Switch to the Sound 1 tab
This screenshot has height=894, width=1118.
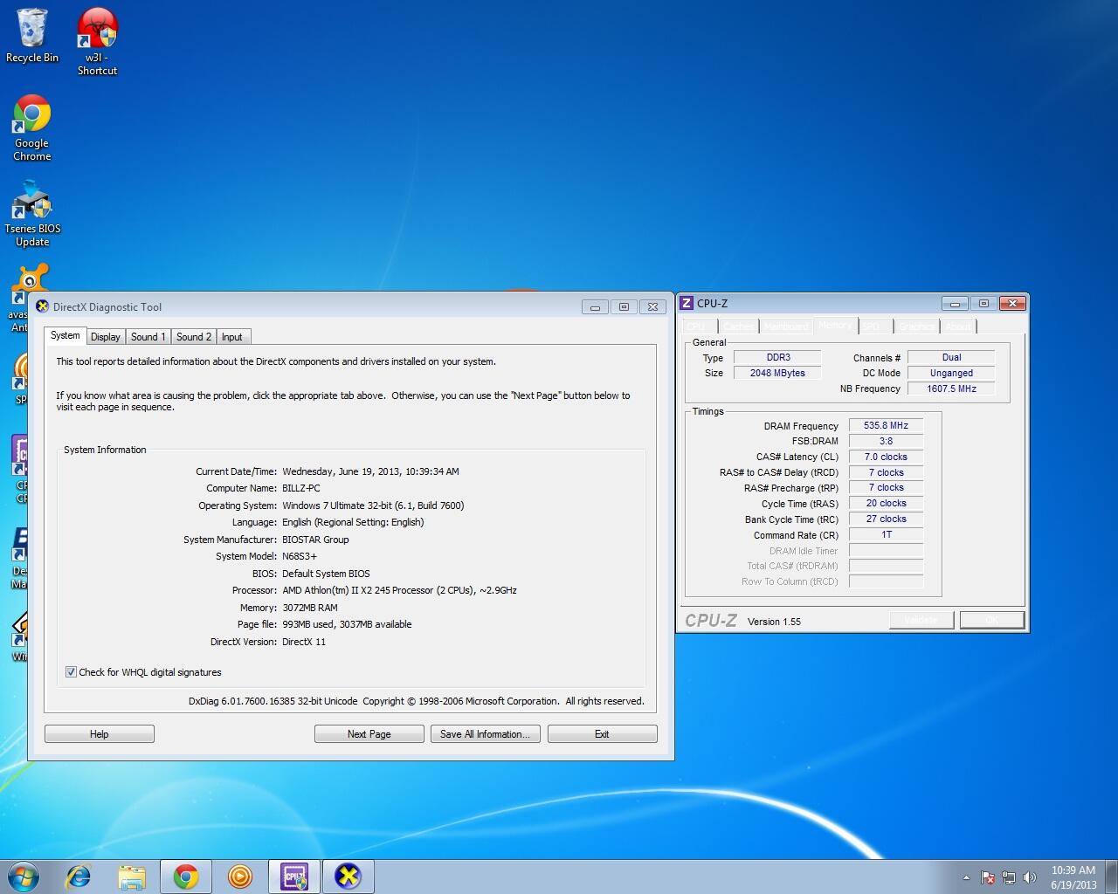[148, 337]
